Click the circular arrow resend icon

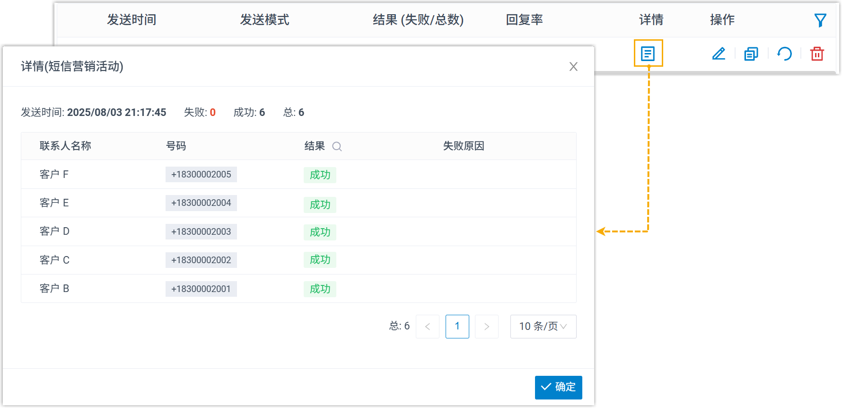coord(784,53)
